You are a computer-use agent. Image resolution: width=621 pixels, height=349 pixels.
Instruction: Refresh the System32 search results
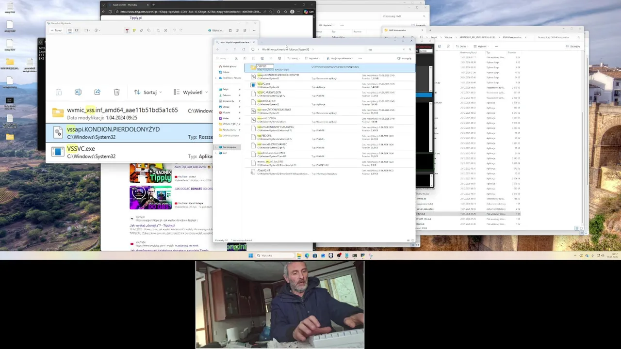244,49
